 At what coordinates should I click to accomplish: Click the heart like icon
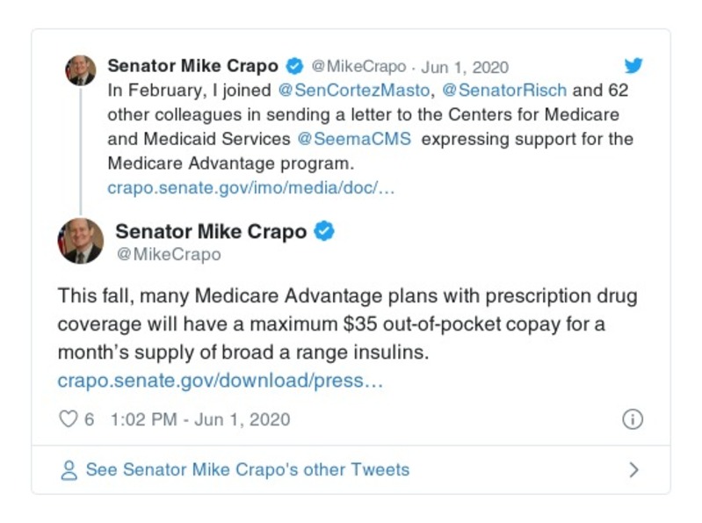[x=68, y=419]
